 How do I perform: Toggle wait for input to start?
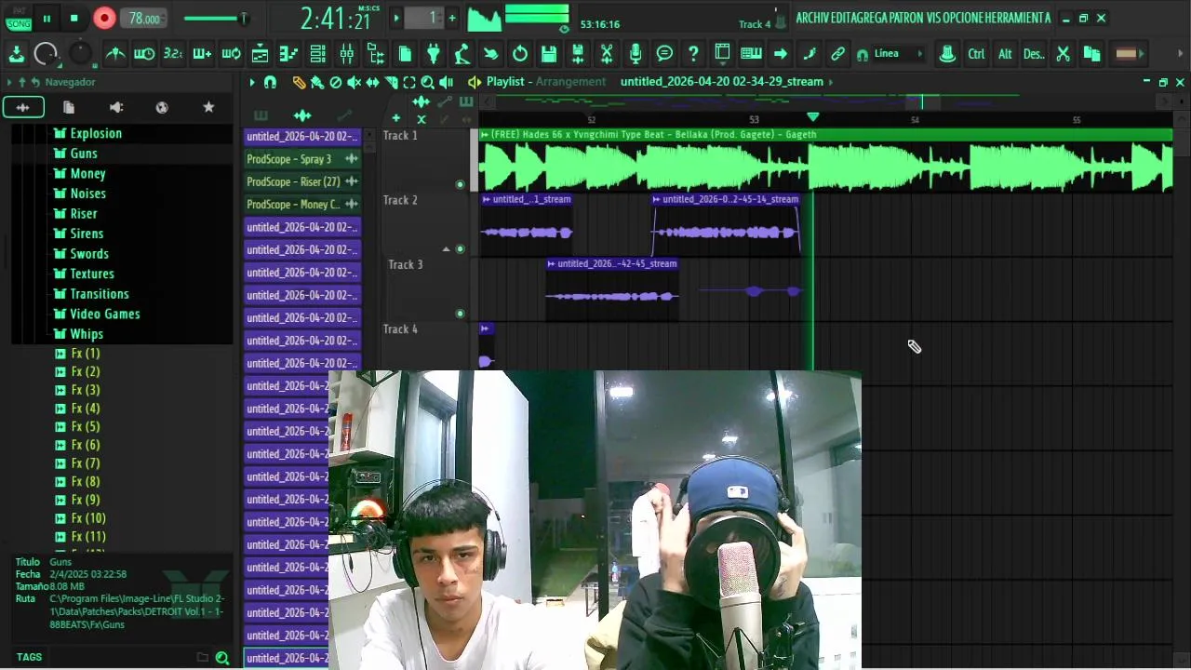tap(144, 54)
